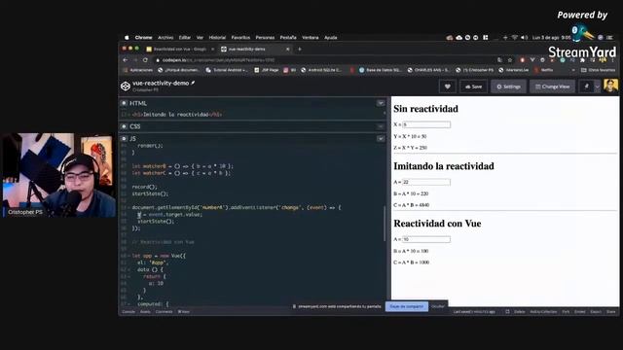This screenshot has height=350, width=623.
Task: Click Delete in footer
Action: coord(519,312)
